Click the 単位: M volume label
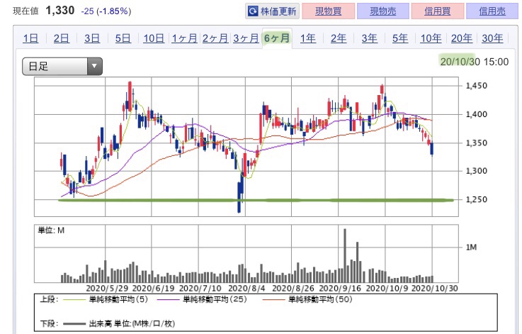 (x=51, y=230)
